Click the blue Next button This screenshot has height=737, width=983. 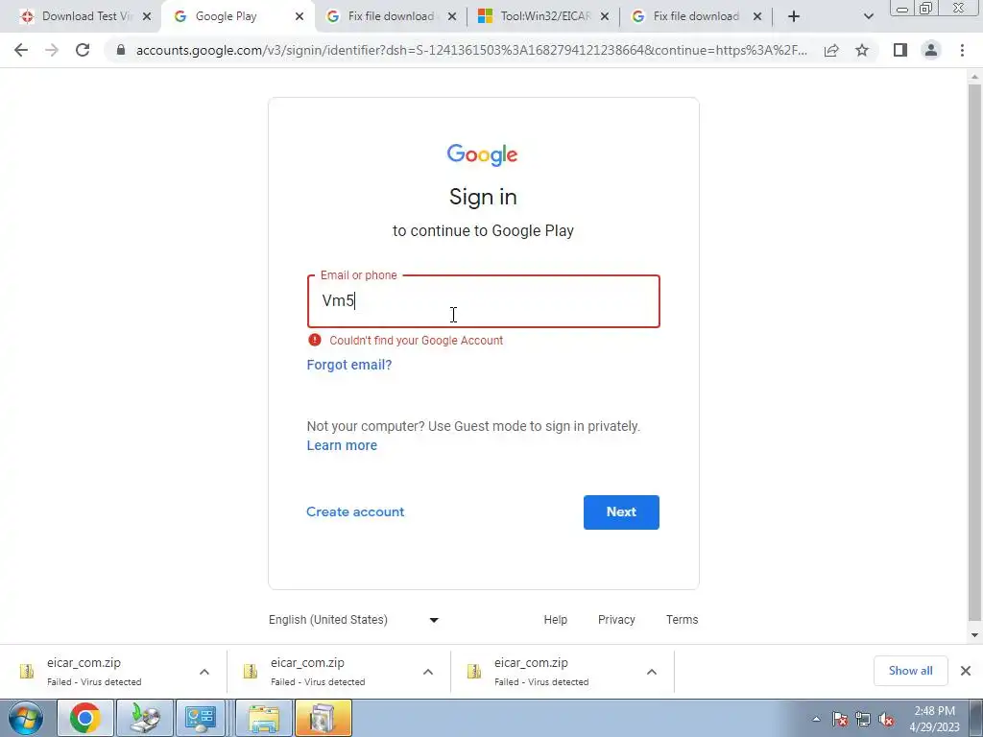tap(621, 512)
